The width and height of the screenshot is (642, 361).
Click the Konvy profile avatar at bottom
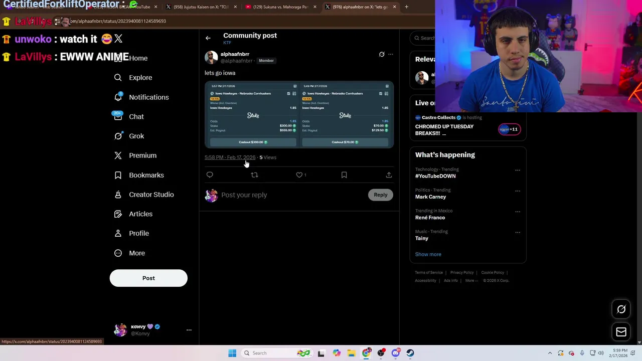[120, 330]
